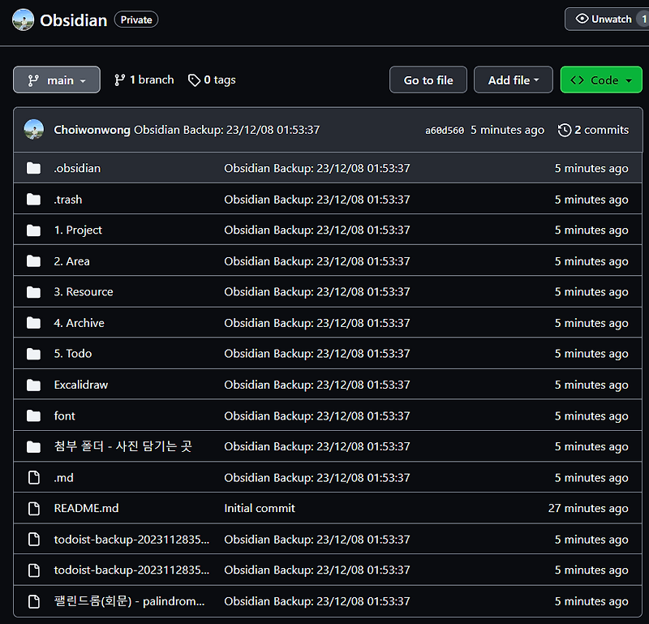Open the main branch selector dropdown
This screenshot has width=649, height=624.
(56, 80)
